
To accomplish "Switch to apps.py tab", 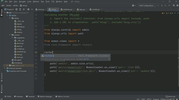I will [x=82, y=9].
